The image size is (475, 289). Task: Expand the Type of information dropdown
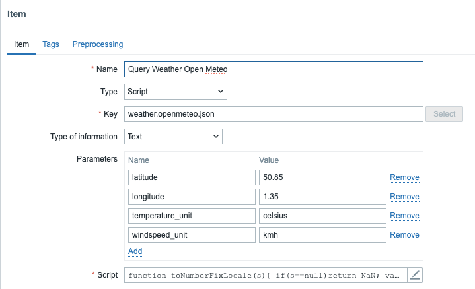click(173, 137)
